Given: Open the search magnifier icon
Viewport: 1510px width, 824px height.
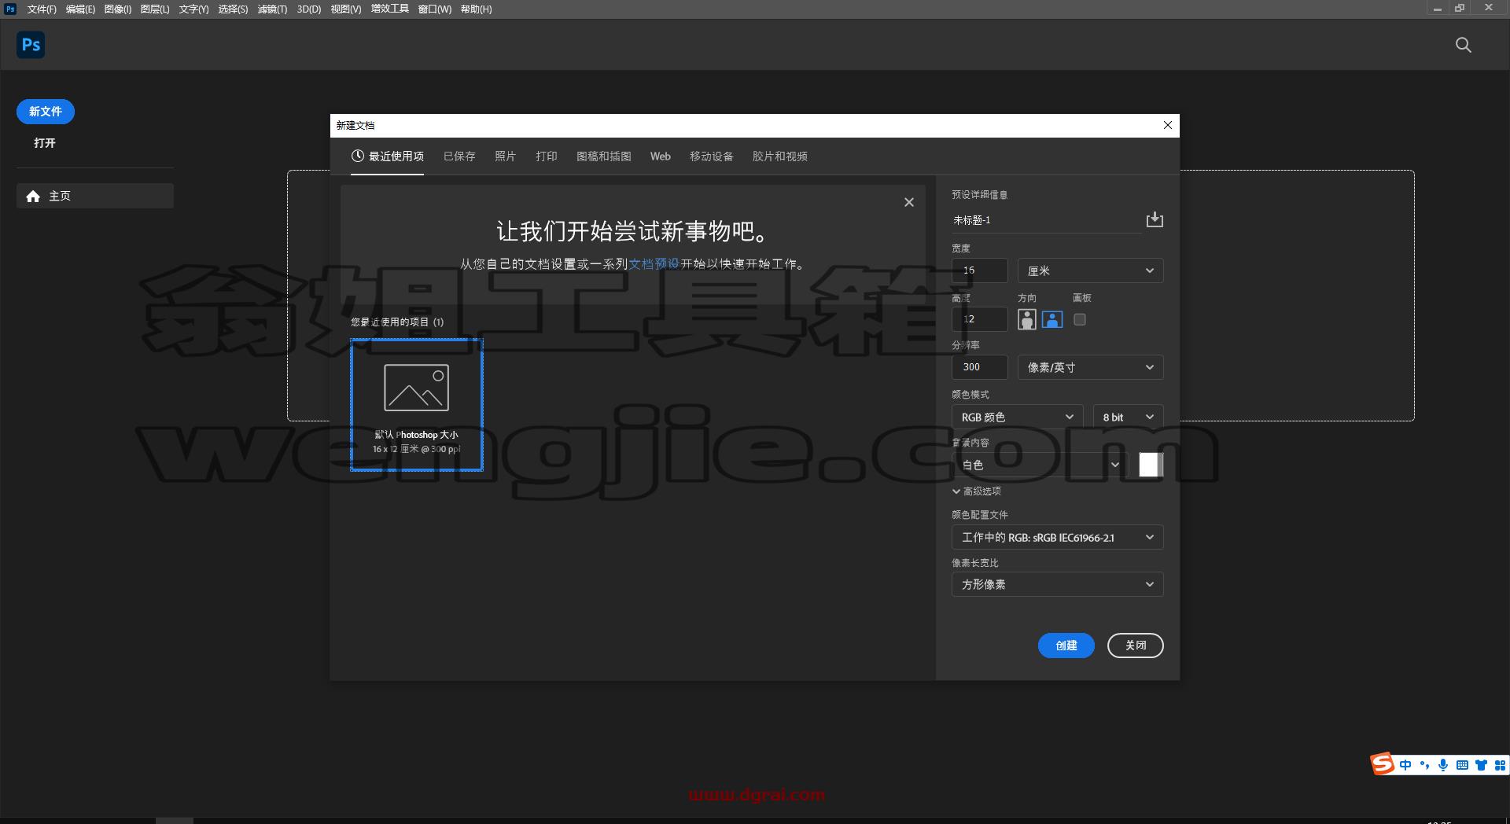Looking at the screenshot, I should click(1463, 45).
